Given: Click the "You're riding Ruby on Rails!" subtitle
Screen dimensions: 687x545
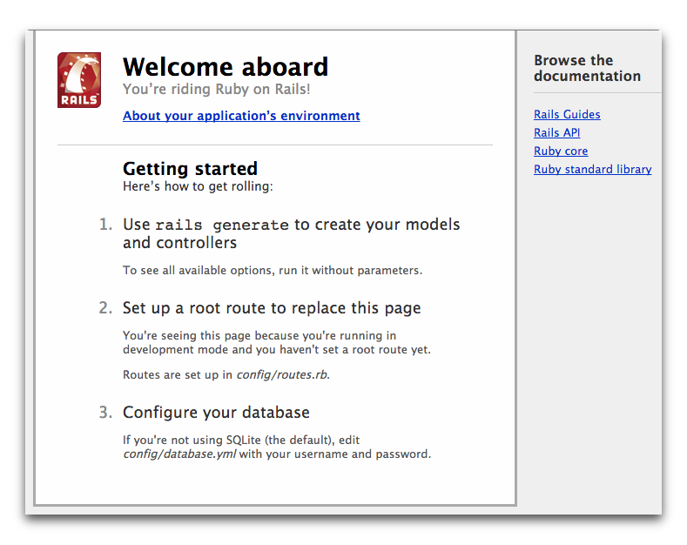Looking at the screenshot, I should [x=216, y=89].
